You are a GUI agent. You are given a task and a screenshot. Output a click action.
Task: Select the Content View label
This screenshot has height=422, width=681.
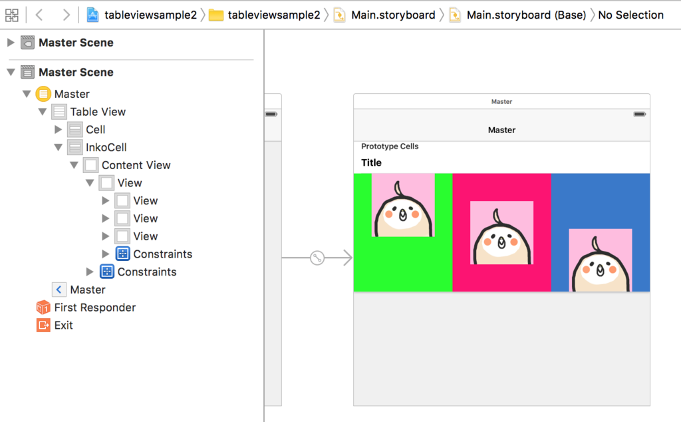pyautogui.click(x=136, y=165)
